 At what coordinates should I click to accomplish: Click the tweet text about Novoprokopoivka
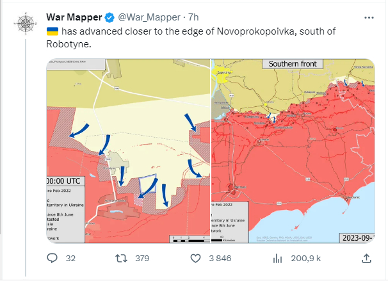pos(191,38)
